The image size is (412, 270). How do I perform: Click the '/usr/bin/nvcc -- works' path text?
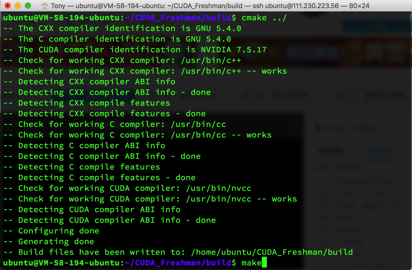point(241,199)
